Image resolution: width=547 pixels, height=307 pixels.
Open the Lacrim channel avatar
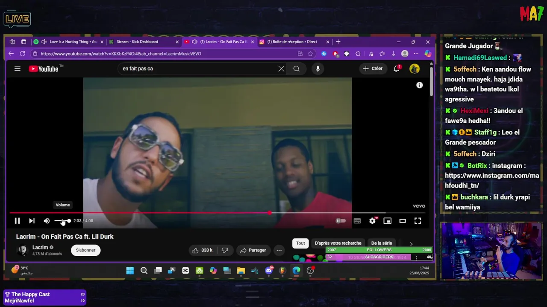tap(22, 250)
